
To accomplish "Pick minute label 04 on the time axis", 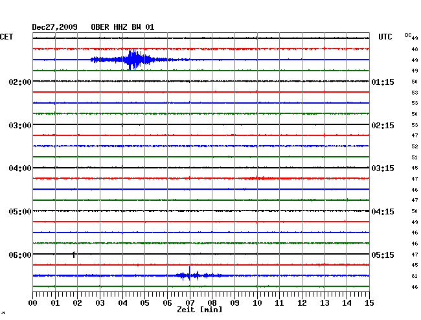I will [x=122, y=303].
